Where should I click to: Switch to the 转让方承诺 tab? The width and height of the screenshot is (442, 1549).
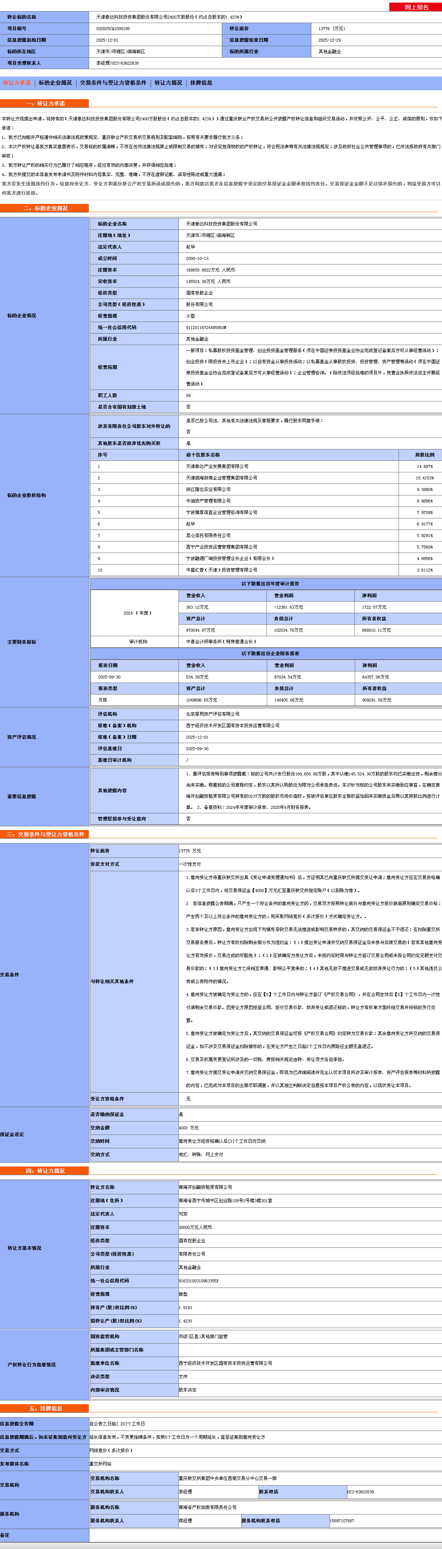coord(17,83)
